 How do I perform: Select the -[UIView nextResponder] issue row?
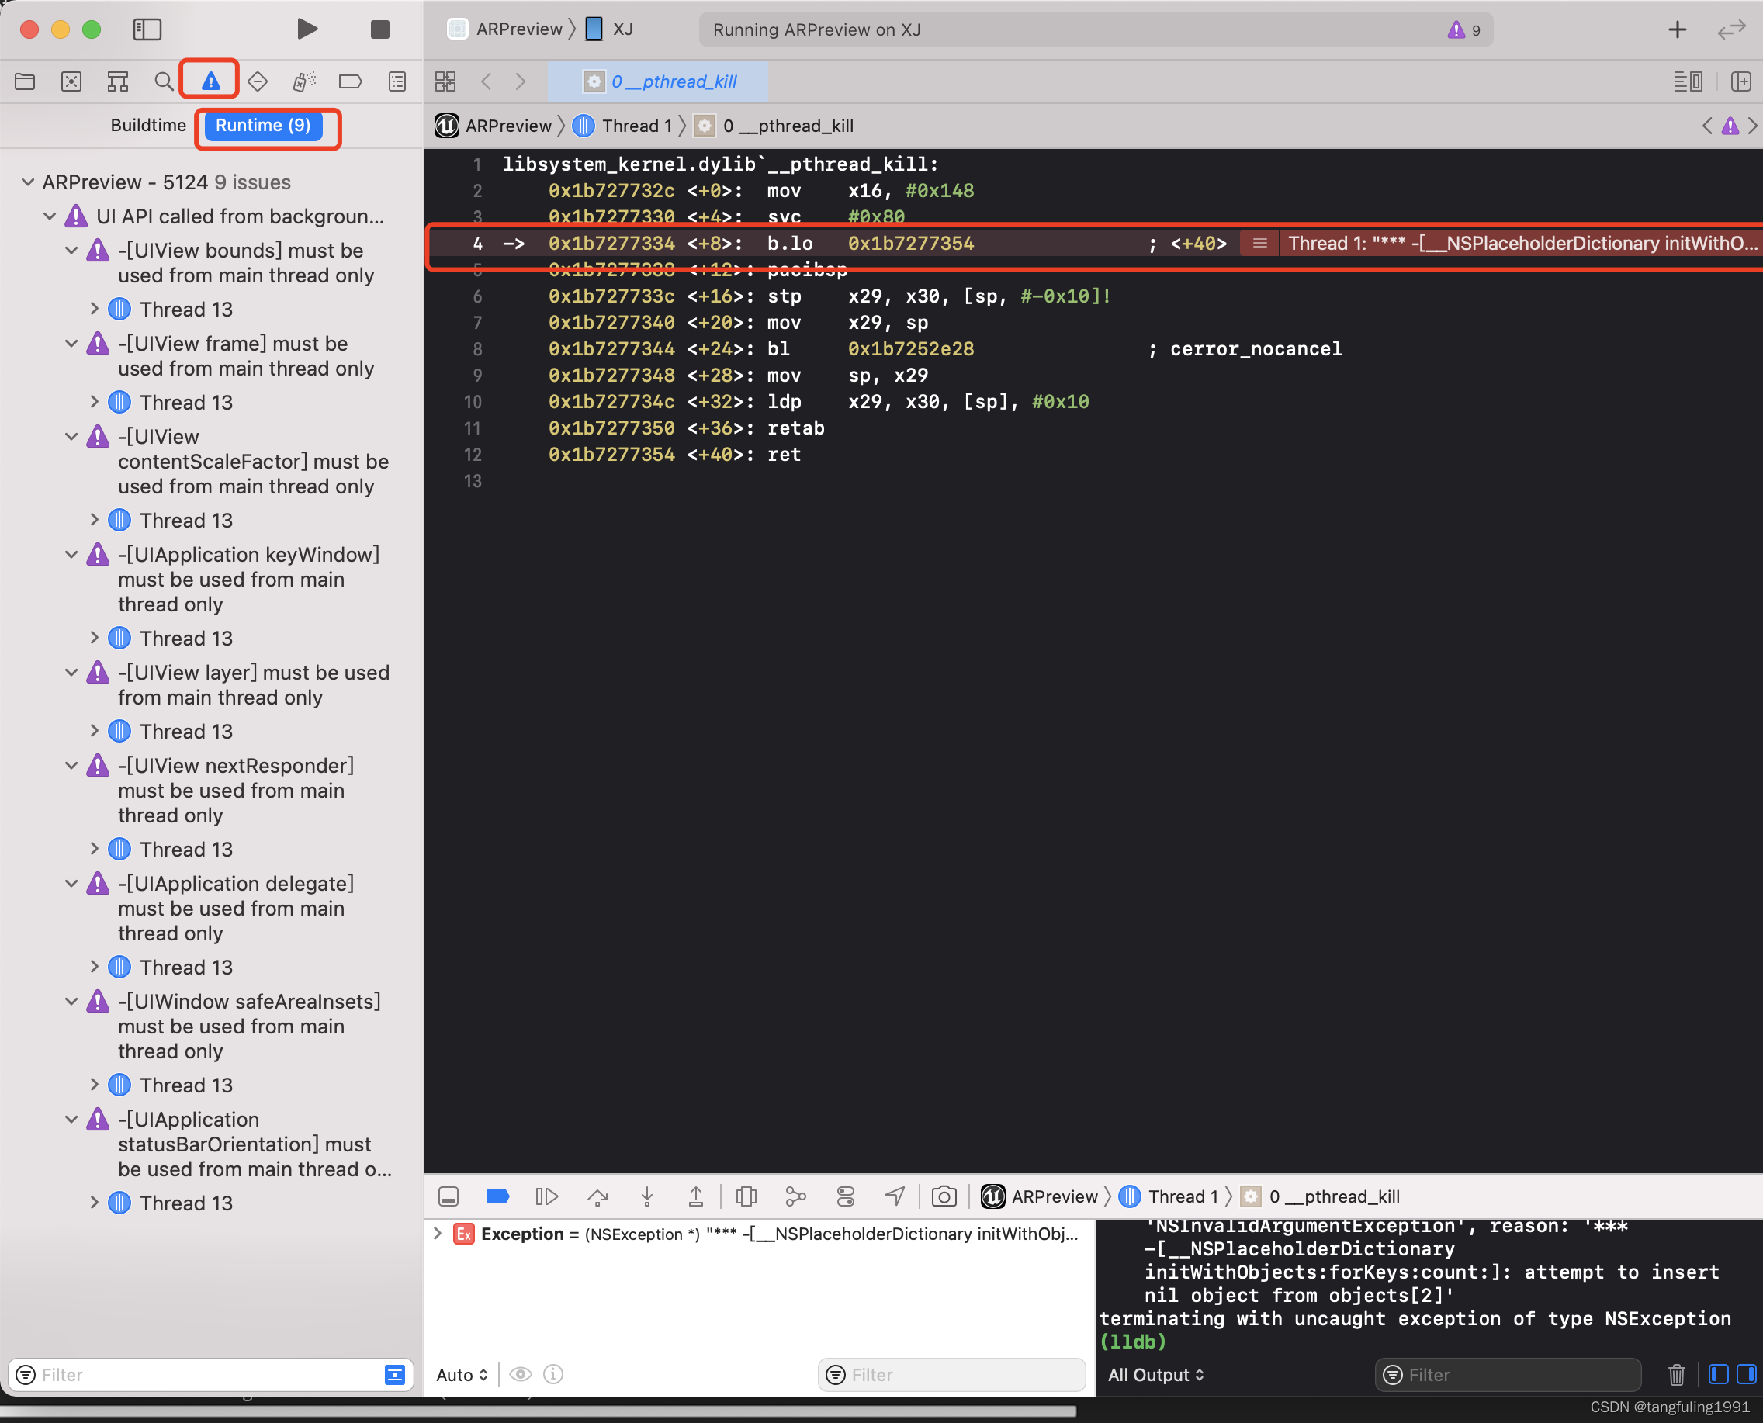pos(212,790)
